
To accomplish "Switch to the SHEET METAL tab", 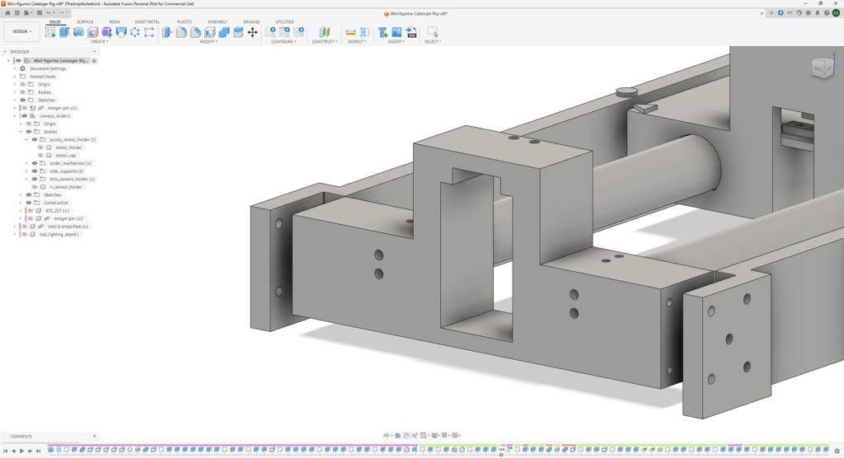I will click(x=147, y=22).
